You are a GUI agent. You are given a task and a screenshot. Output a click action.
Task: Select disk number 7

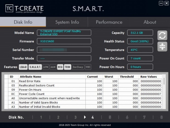click(x=144, y=117)
